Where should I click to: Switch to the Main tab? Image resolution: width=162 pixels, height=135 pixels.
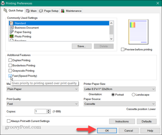31,11
